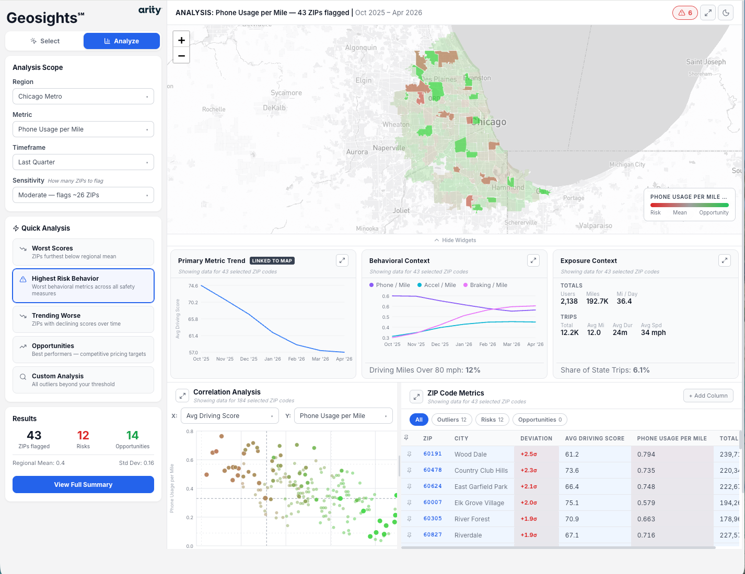Image resolution: width=745 pixels, height=574 pixels.
Task: Sort by PHONE USAGE PER MILE column
Action: (672, 438)
